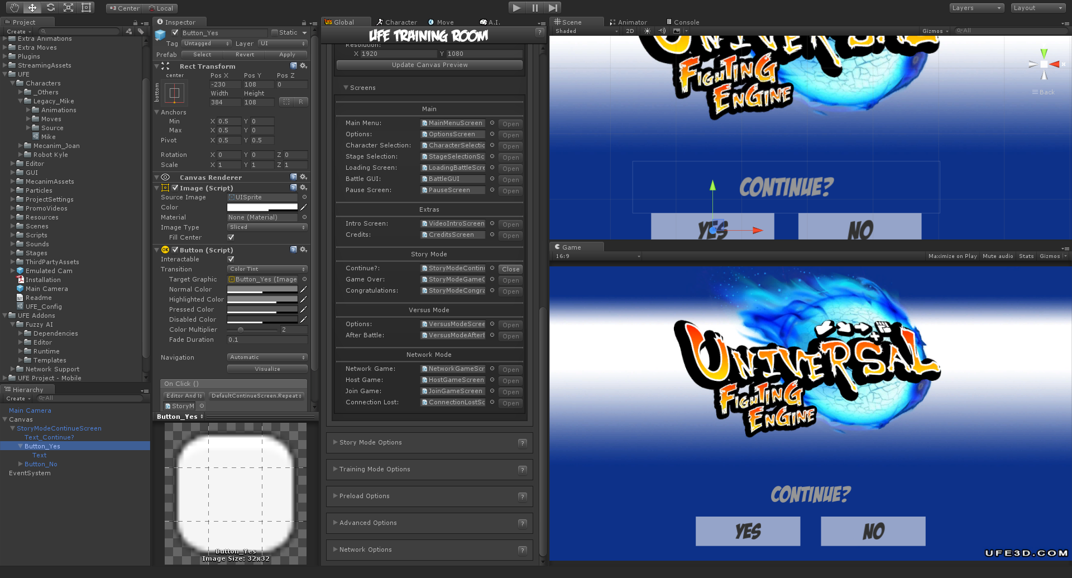Click the Update Canvas Preview button

[x=429, y=65]
